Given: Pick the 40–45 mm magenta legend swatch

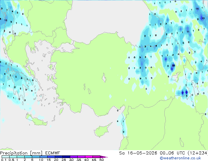Looking at the screenshot, I should (x=89, y=157).
